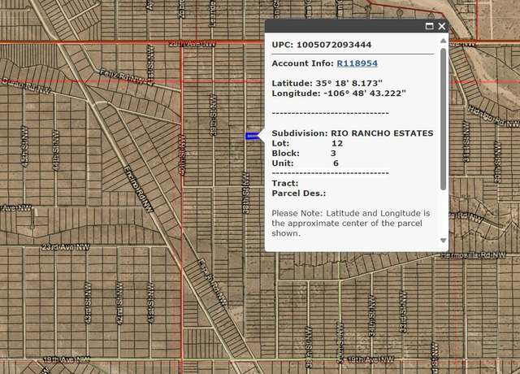520x374 pixels.
Task: Click the Please Note latitude disclaimer text
Action: 350,224
